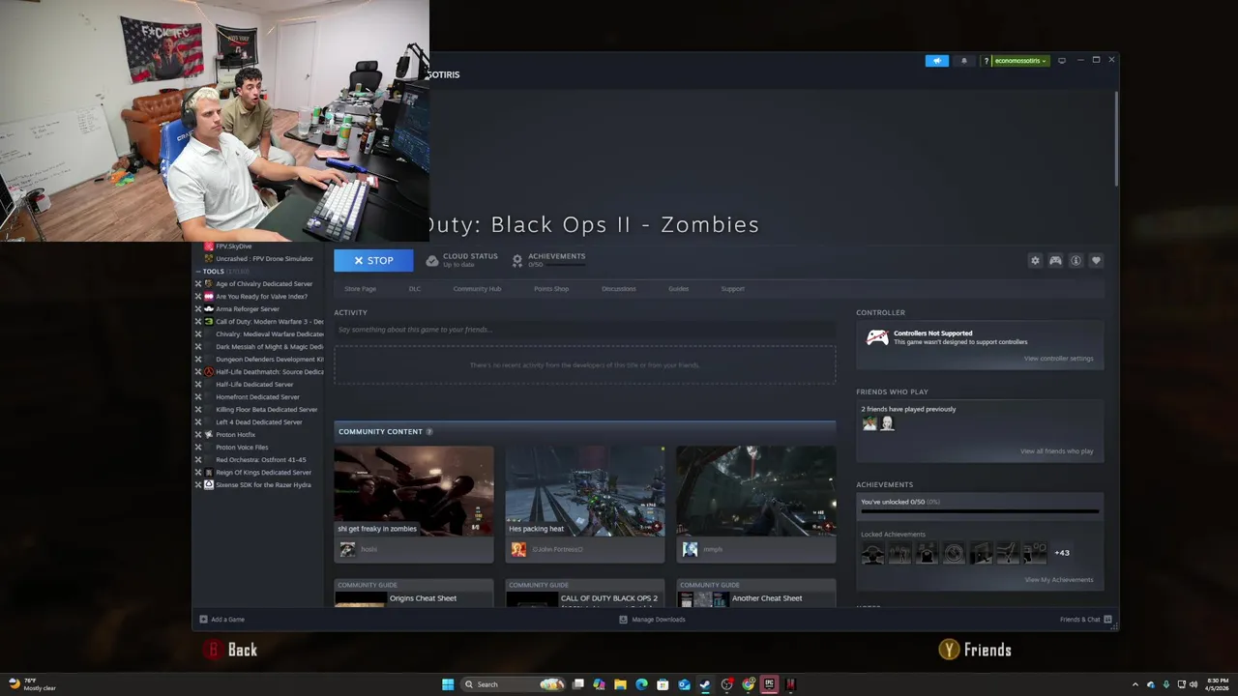
Task: Click View controller settings link
Action: 1059,359
